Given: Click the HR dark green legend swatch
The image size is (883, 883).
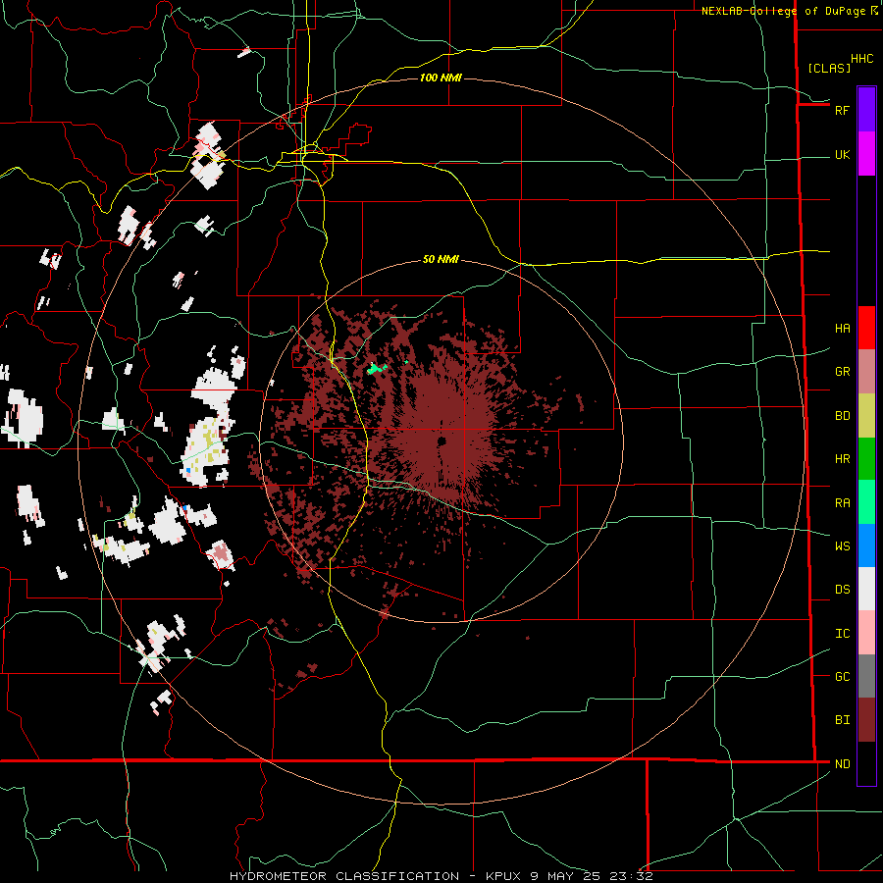Looking at the screenshot, I should coord(866,459).
